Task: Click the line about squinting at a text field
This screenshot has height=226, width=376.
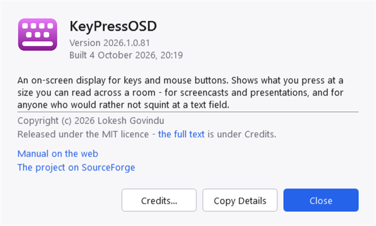Action: coord(123,105)
